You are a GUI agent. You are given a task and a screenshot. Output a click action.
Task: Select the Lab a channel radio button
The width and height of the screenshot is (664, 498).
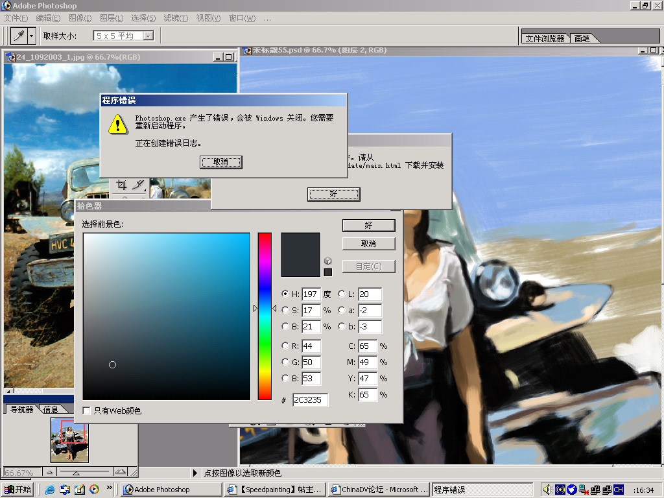tap(341, 310)
